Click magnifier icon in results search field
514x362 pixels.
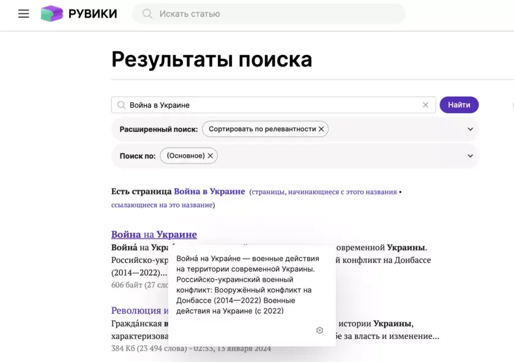[121, 105]
